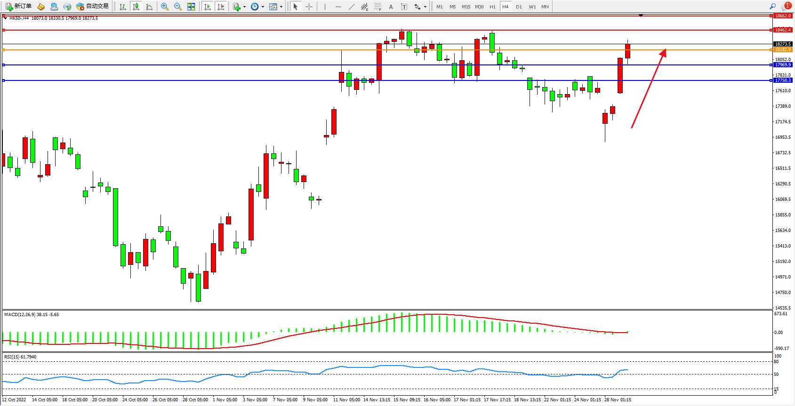This screenshot has width=795, height=406.
Task: Select candlestick chart mode
Action: point(136,7)
